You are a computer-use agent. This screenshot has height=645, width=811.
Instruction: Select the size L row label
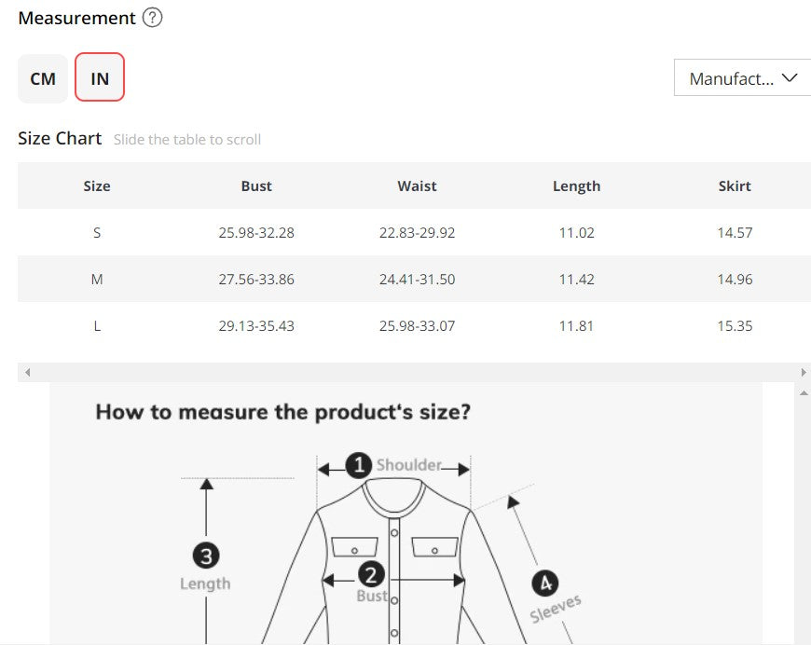[x=97, y=325]
